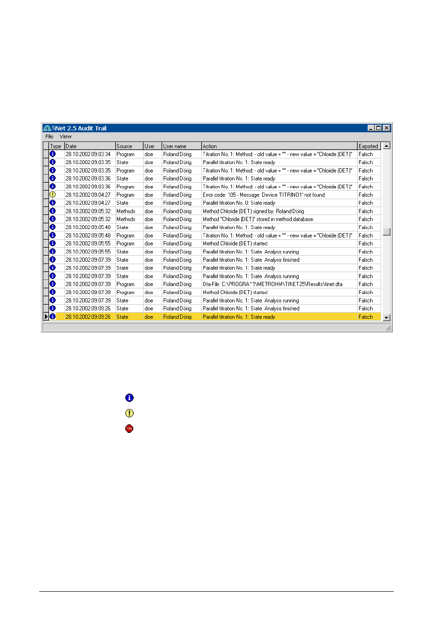This screenshot has width=446, height=631.
Task: Click info icon in the highlighted yellow row
Action: [53, 316]
